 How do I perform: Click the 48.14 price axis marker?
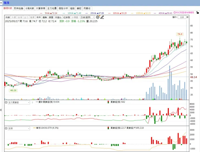(194, 77)
